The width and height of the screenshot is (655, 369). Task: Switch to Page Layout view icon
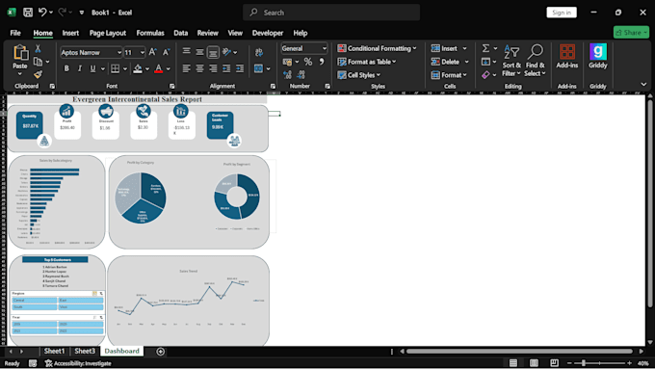(x=534, y=363)
